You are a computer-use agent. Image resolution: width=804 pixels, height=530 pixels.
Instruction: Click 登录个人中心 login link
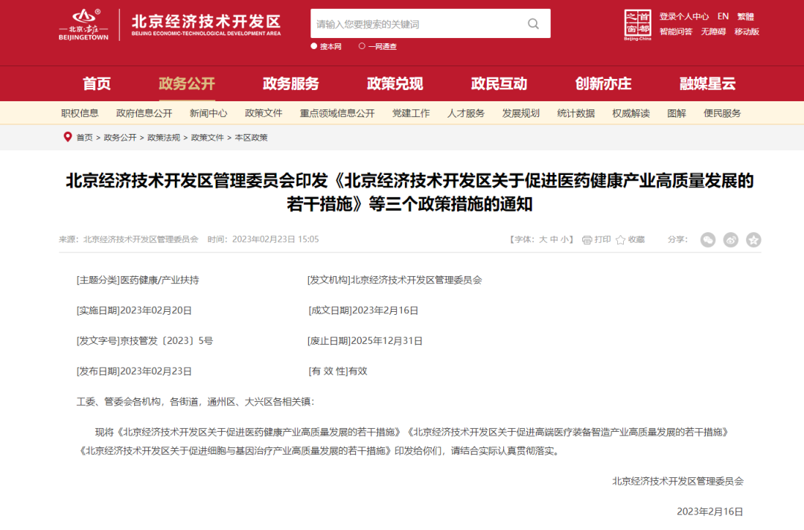683,16
